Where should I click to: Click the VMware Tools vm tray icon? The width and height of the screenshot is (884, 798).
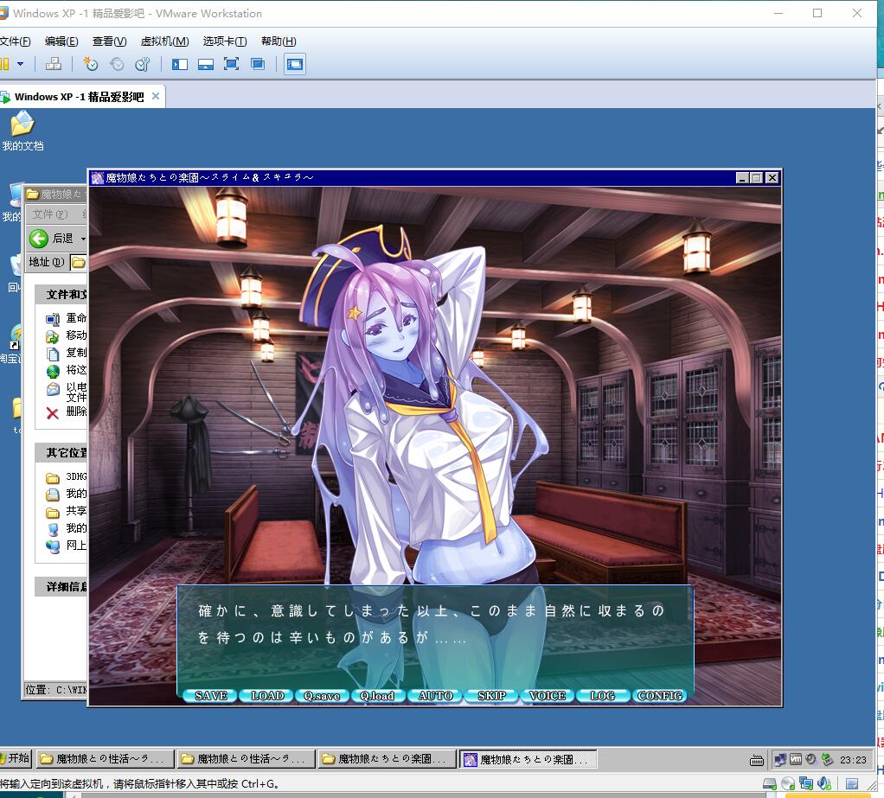(x=796, y=760)
